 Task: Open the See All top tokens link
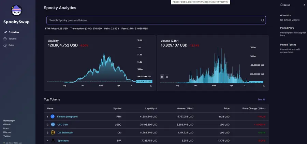(x=261, y=99)
